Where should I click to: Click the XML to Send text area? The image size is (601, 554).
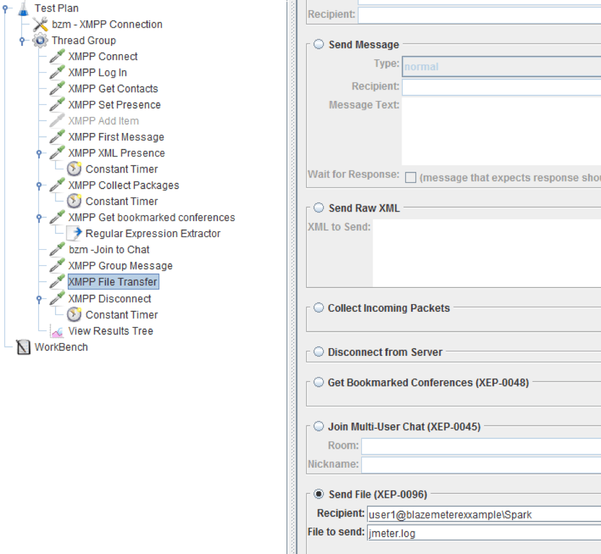click(x=487, y=253)
